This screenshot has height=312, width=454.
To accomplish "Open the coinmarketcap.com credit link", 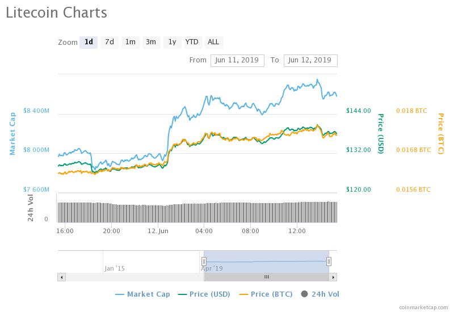I will click(x=424, y=307).
